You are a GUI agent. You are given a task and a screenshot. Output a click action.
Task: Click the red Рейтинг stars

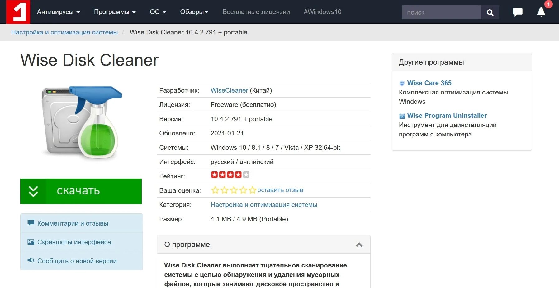click(230, 175)
